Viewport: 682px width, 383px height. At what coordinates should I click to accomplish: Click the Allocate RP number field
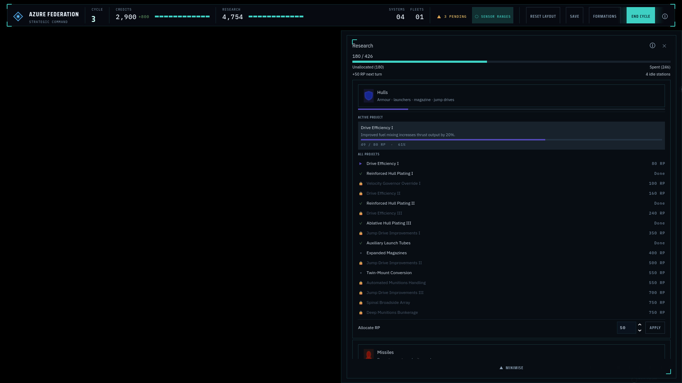pyautogui.click(x=626, y=328)
